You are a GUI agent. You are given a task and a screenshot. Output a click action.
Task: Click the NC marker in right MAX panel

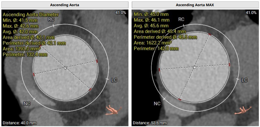[x=157, y=104]
